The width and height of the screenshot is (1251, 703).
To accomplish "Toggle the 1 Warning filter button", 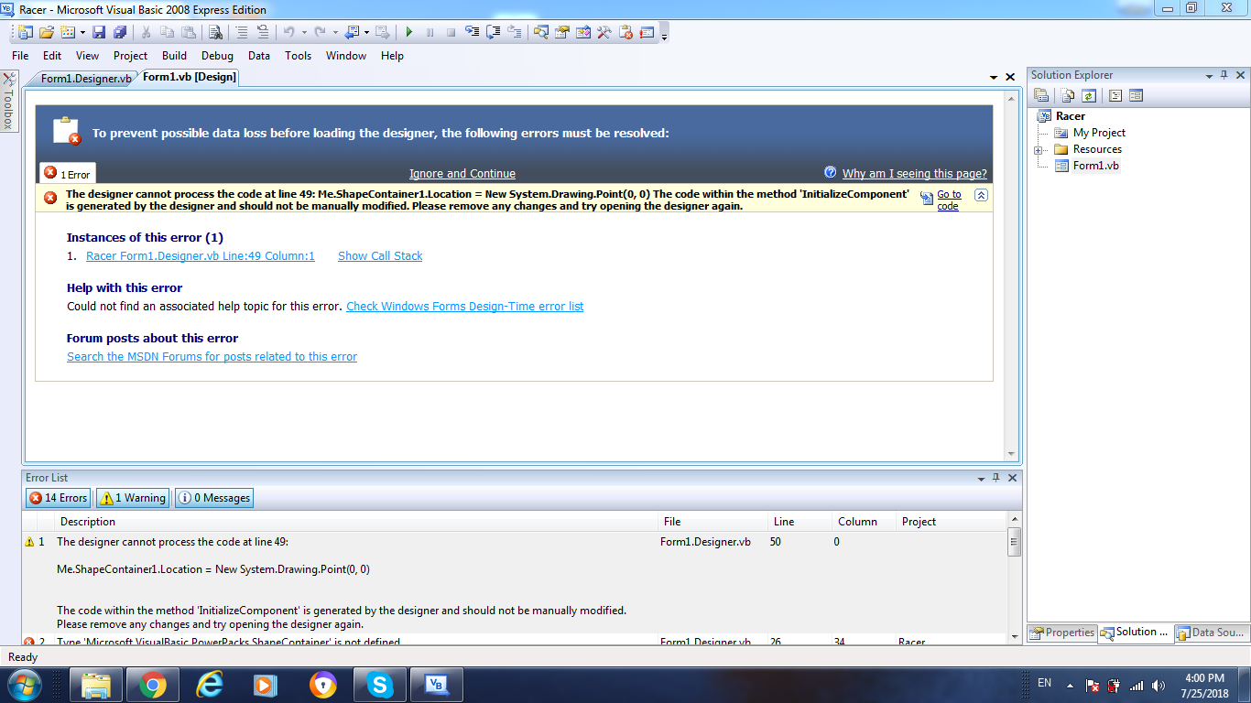I will tap(133, 498).
